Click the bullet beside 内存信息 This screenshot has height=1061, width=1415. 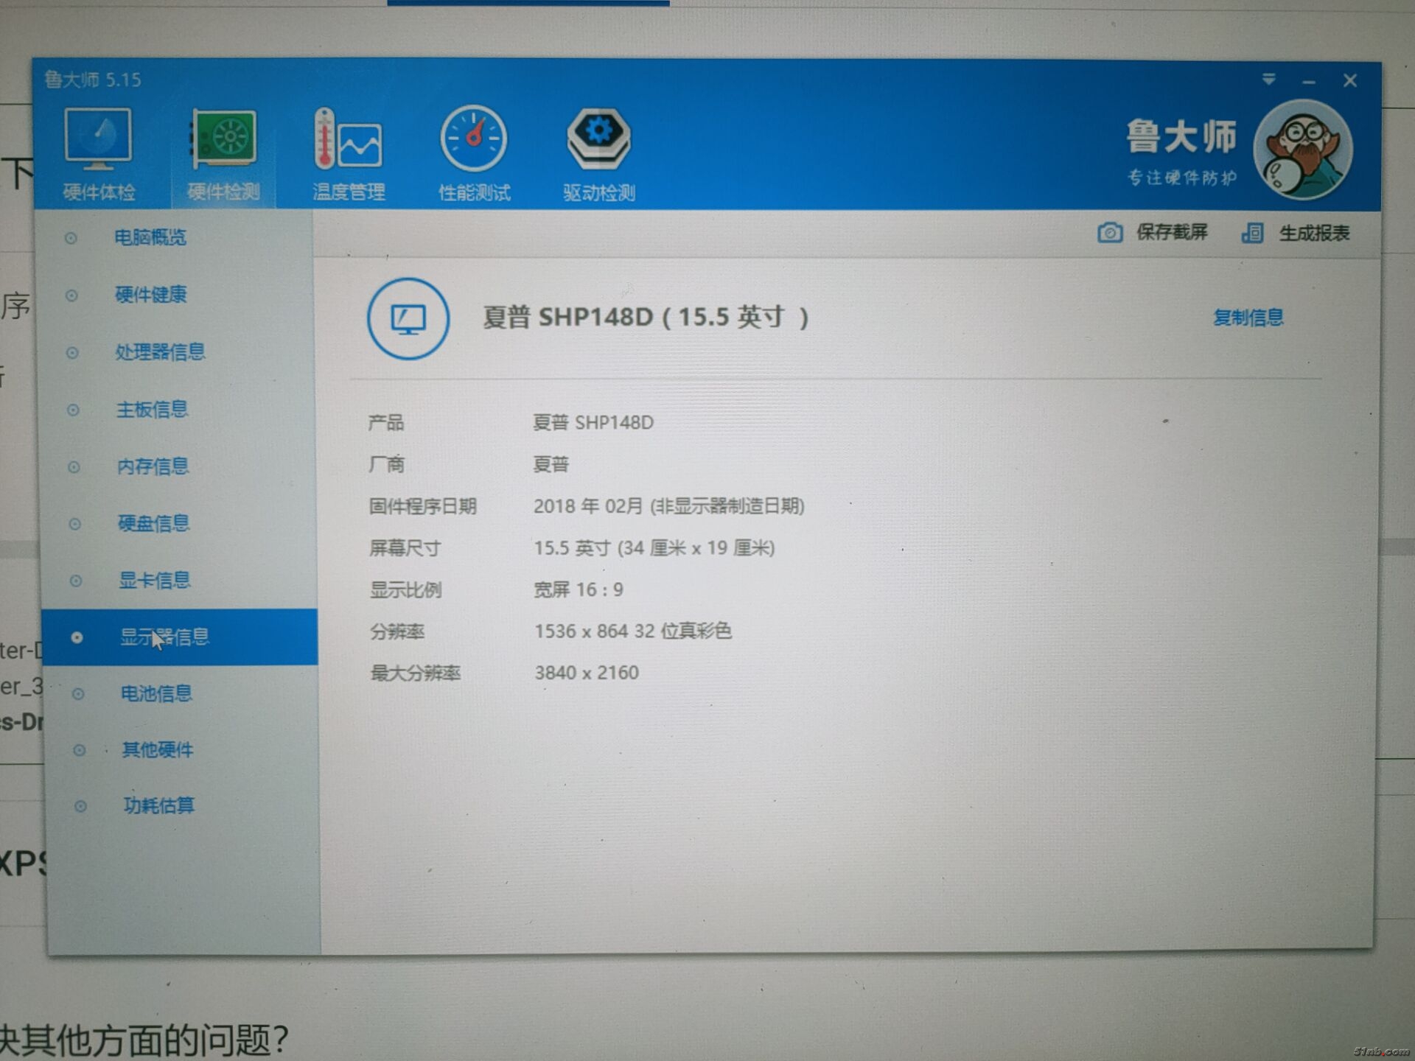click(74, 467)
